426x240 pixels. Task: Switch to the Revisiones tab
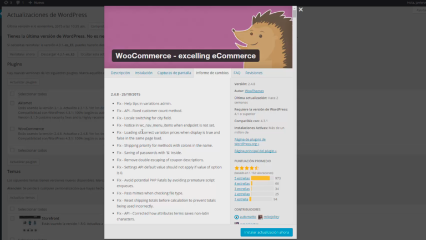tap(253, 73)
